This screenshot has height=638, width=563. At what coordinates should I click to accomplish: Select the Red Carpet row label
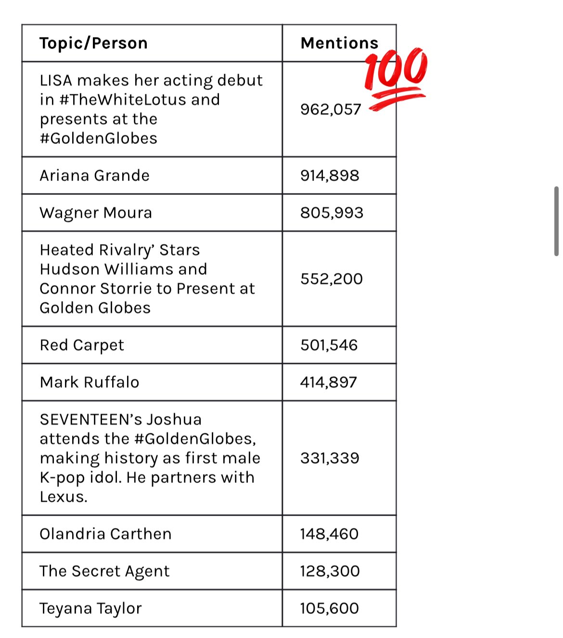point(82,345)
